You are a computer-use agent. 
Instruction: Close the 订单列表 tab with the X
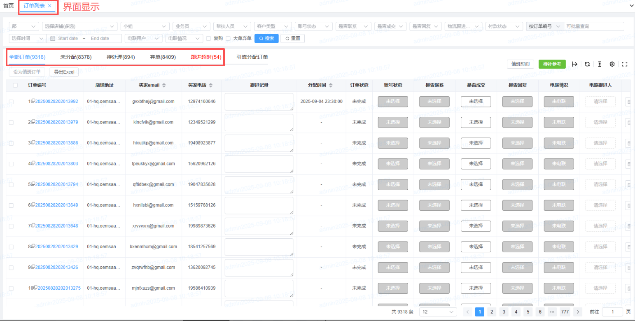pyautogui.click(x=50, y=6)
